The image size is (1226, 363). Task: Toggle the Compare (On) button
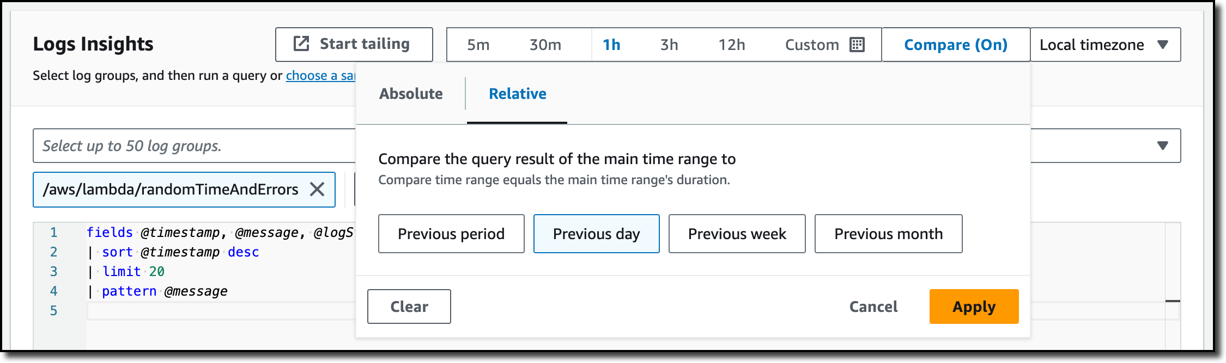tap(955, 45)
